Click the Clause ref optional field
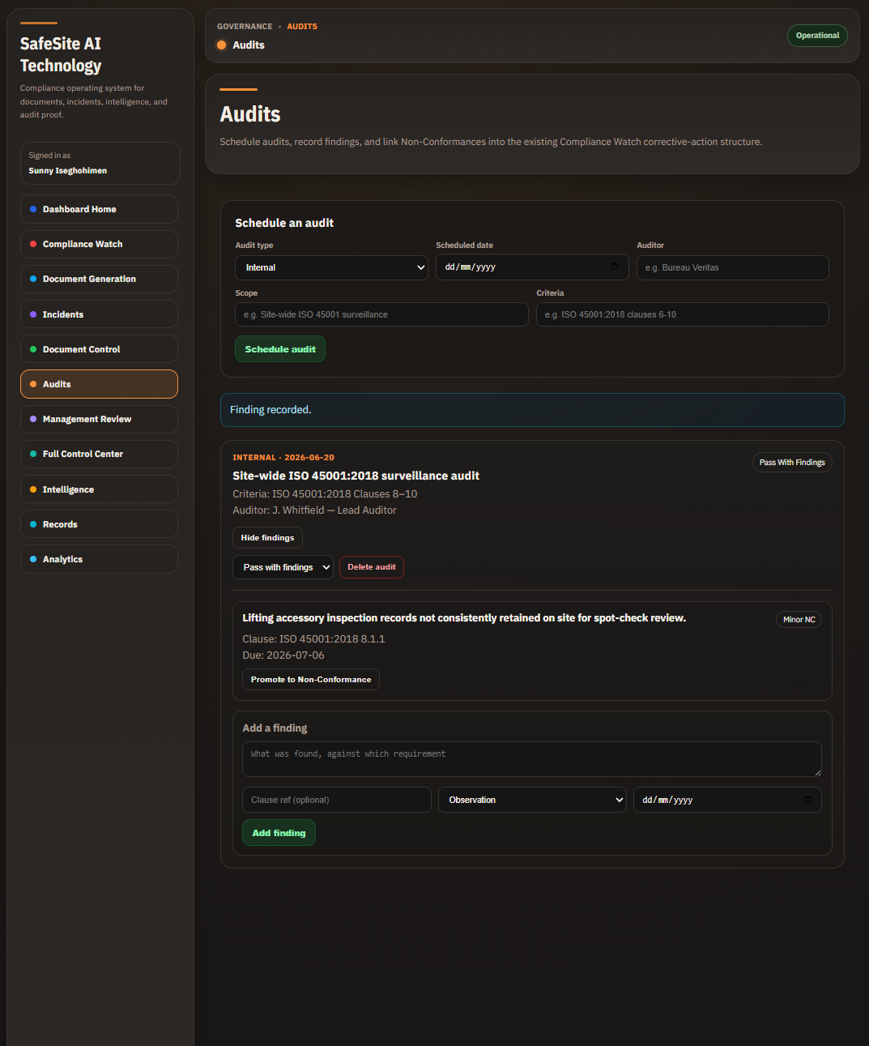869x1046 pixels. [x=337, y=800]
